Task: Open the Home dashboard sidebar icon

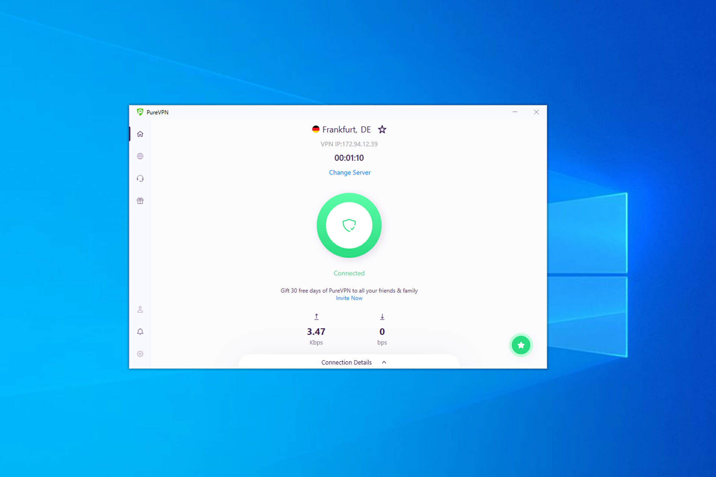Action: (x=140, y=134)
